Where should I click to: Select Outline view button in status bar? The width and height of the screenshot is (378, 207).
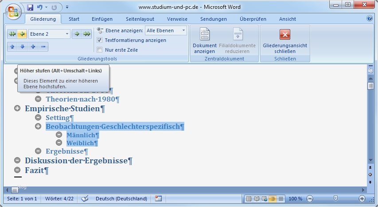(273, 199)
